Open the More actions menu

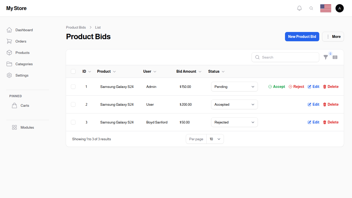[x=333, y=37]
